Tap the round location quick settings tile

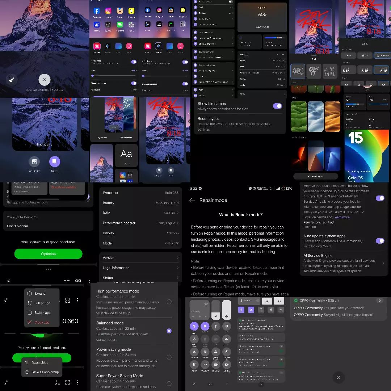227,326
